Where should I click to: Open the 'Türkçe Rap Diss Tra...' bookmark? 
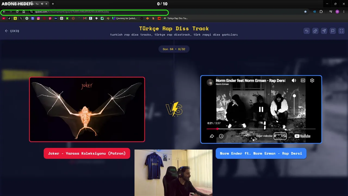[176, 18]
